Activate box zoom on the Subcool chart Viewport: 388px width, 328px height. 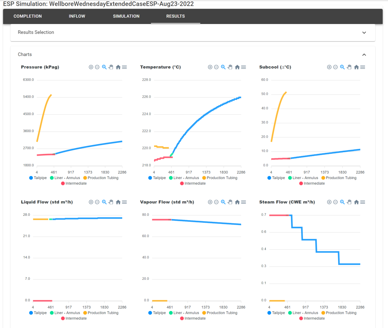click(x=342, y=67)
